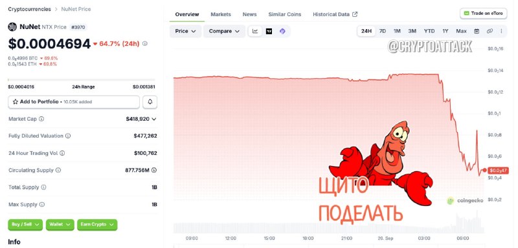
Task: Click the $100,762 trading volume value
Action: [x=145, y=153]
